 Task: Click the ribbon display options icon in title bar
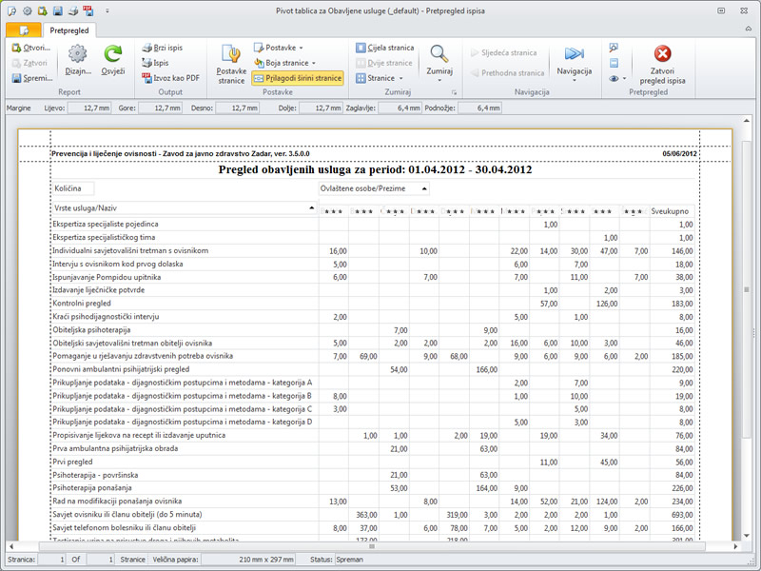coord(721,10)
